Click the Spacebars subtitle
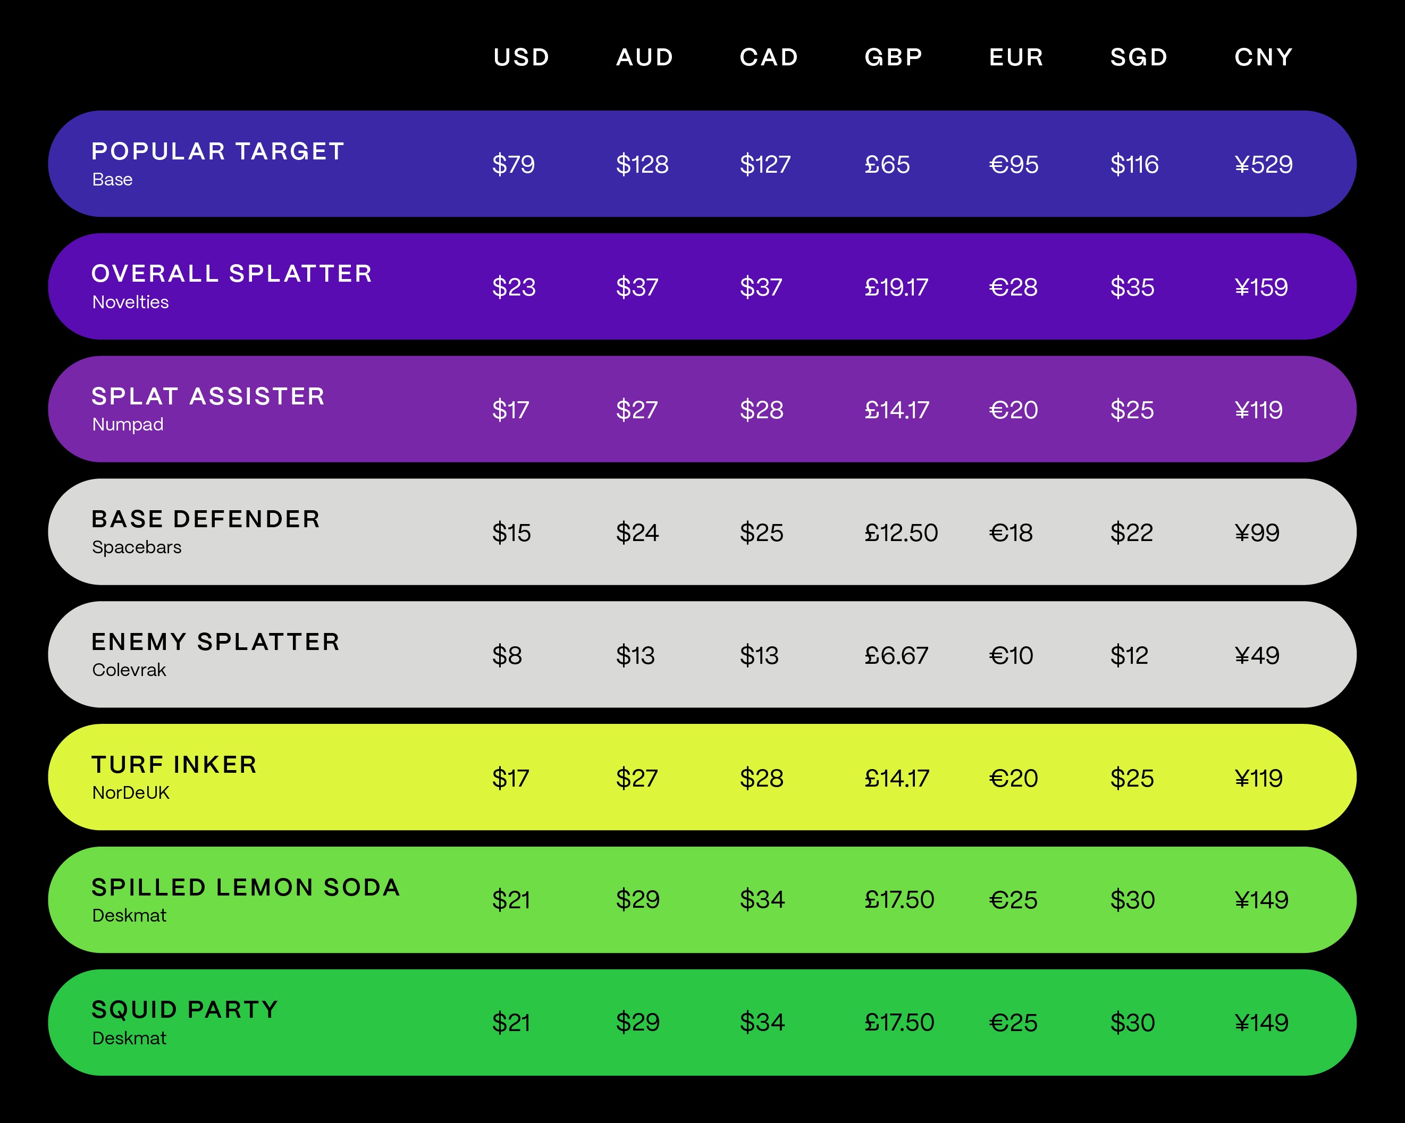The image size is (1405, 1123). pyautogui.click(x=137, y=547)
